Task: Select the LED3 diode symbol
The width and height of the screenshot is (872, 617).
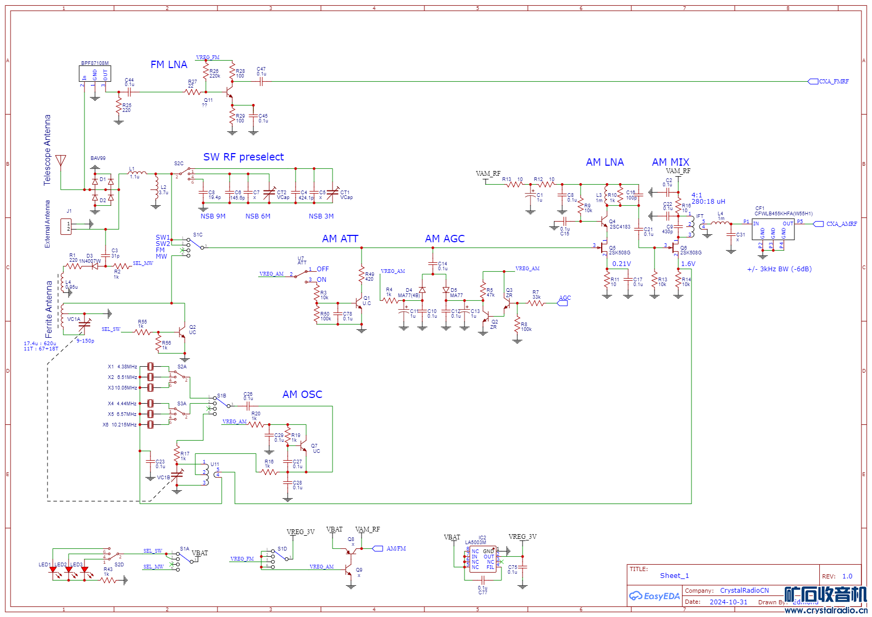Action: click(85, 571)
